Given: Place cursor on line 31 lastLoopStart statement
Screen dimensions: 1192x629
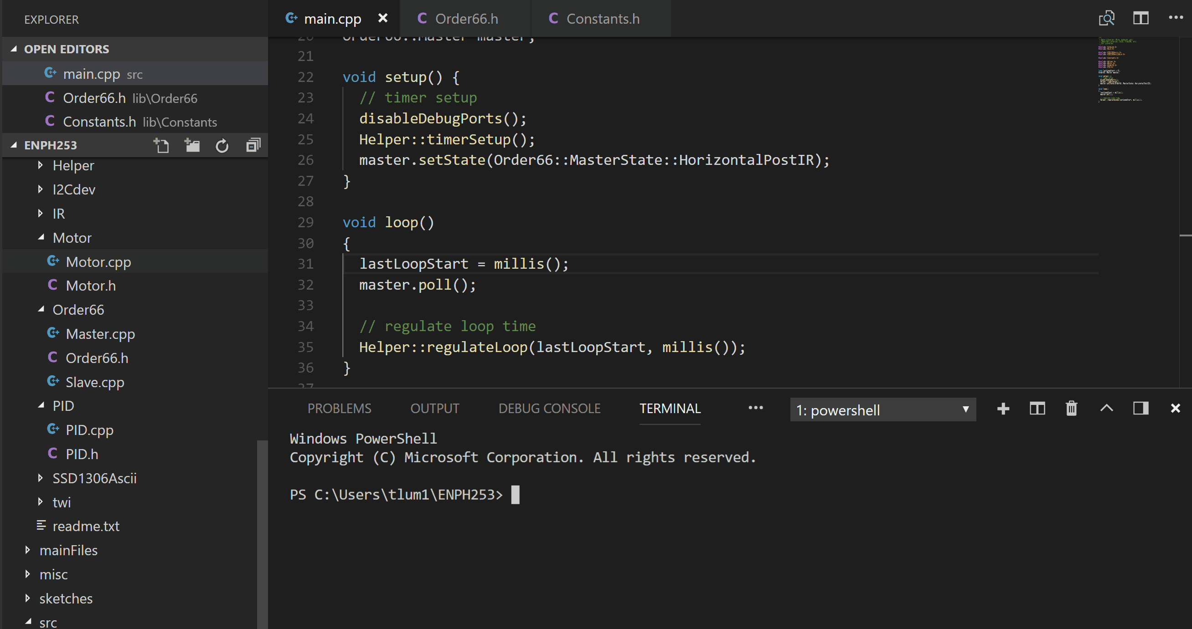Looking at the screenshot, I should (464, 264).
